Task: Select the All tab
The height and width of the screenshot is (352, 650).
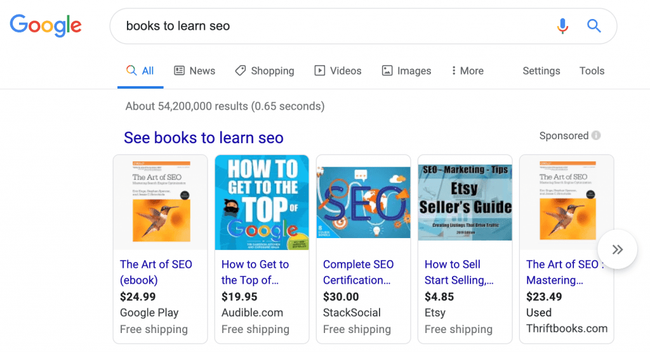Action: (140, 71)
